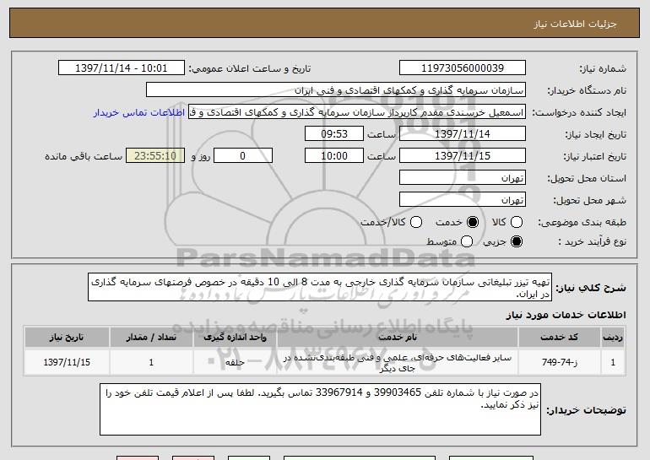
Task: Click the کد خدمت column header
Action: pyautogui.click(x=559, y=338)
